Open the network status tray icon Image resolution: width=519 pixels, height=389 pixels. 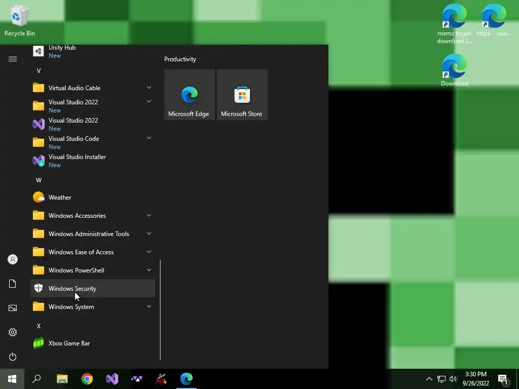pyautogui.click(x=441, y=379)
